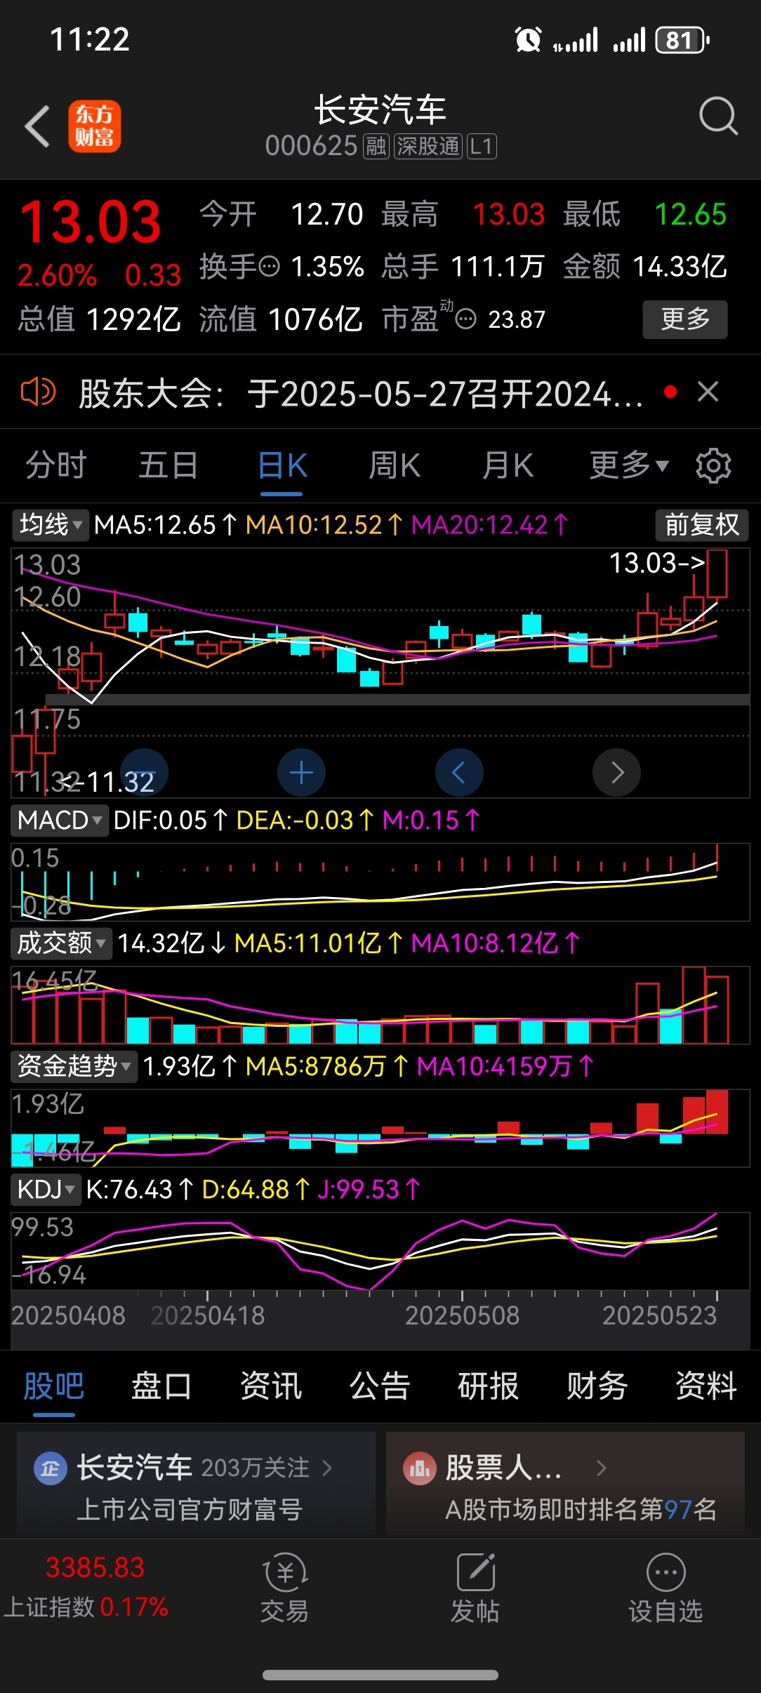This screenshot has width=761, height=1693.
Task: Open KDJ indicator dropdown
Action: coord(46,1190)
